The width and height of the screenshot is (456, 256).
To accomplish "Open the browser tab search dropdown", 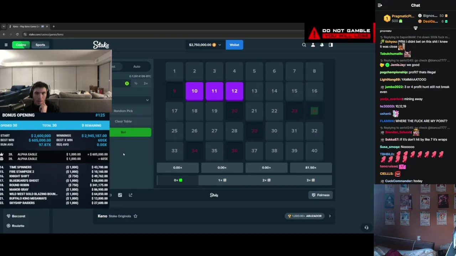I will pos(4,26).
